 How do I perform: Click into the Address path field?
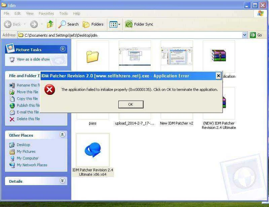130,35
